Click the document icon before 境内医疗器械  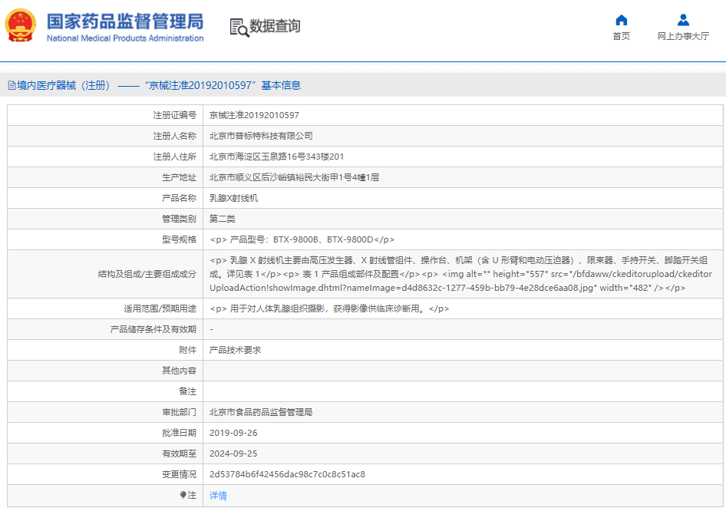(12, 86)
